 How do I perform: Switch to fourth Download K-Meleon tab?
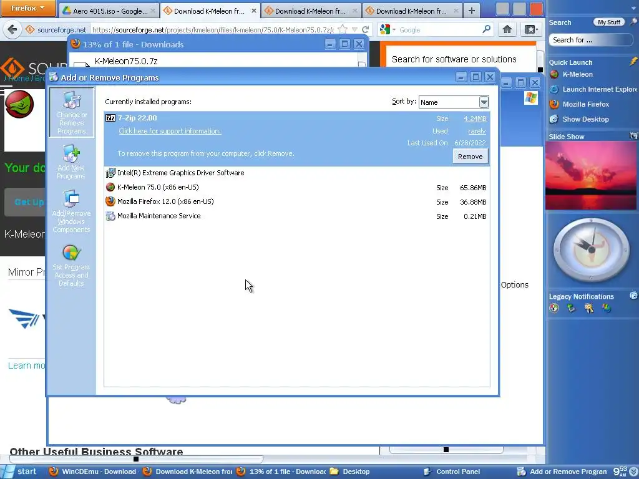tap(412, 11)
